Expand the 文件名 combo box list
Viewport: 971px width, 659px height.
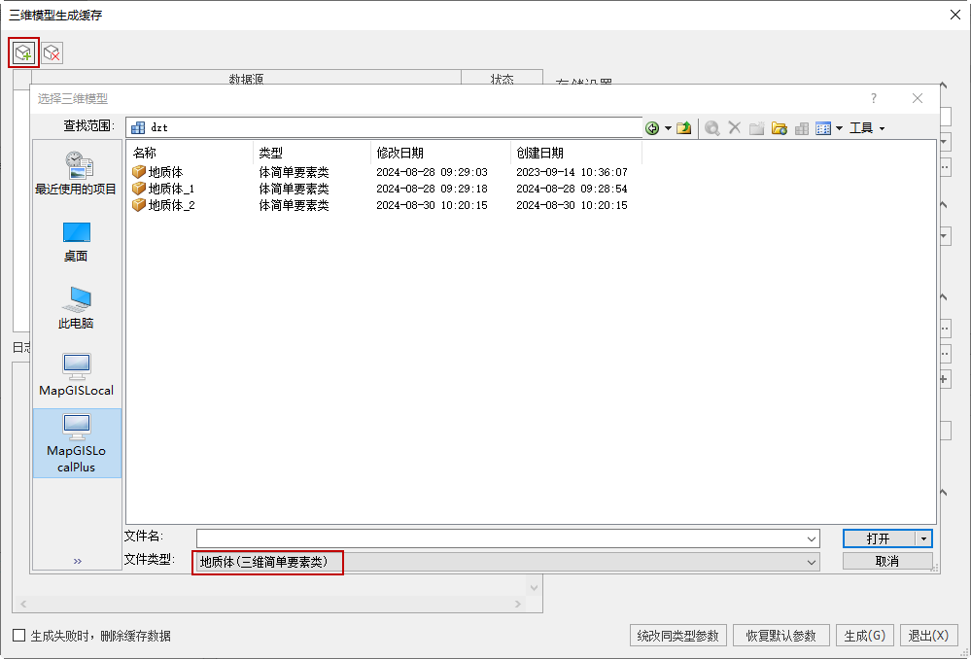pos(812,538)
